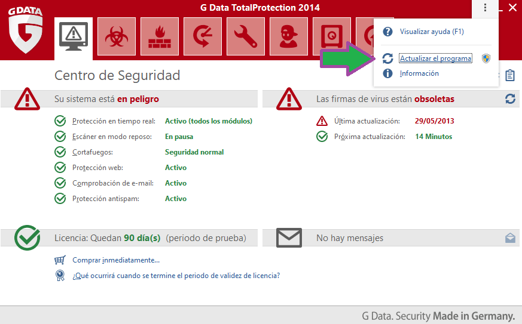Image resolution: width=522 pixels, height=324 pixels.
Task: Open Comprar inmediatamente link
Action: click(x=116, y=260)
